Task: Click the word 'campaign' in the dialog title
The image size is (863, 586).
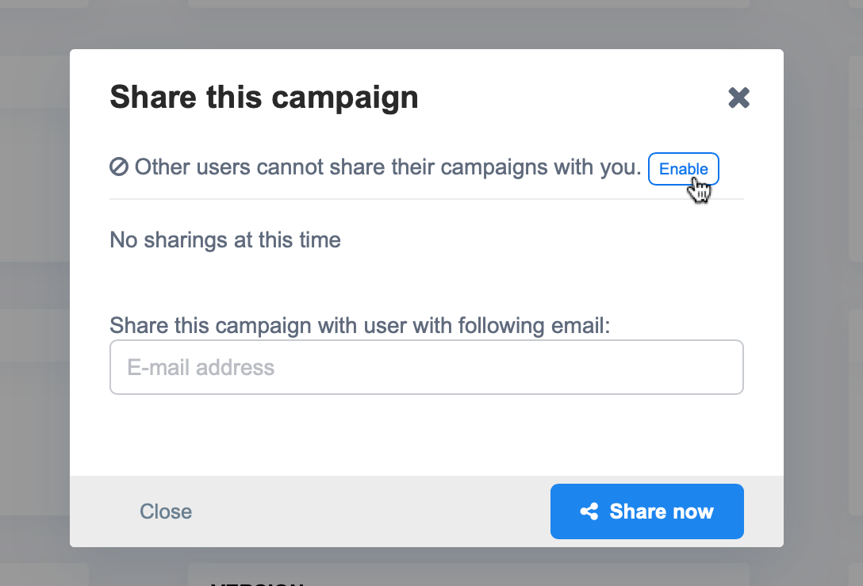Action: point(345,99)
